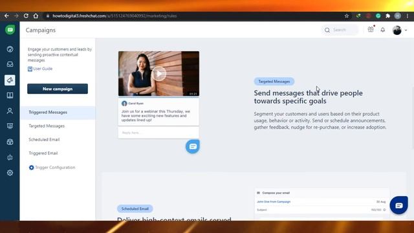Click the Campaigns page title
The width and height of the screenshot is (414, 233).
(41, 30)
